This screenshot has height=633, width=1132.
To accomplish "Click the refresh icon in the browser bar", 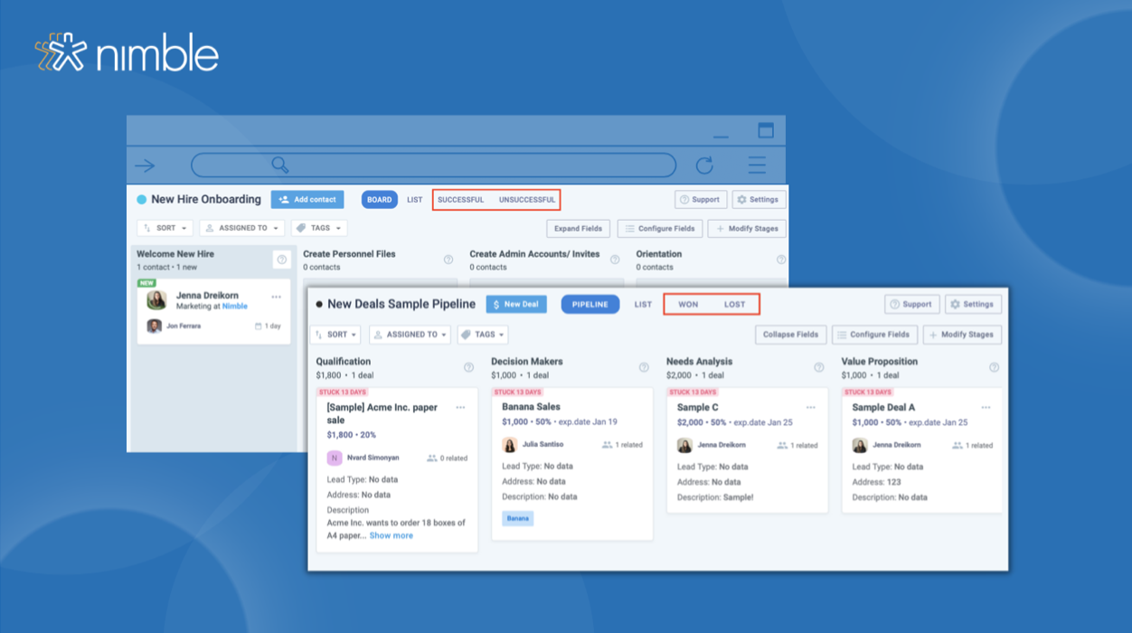I will point(703,165).
